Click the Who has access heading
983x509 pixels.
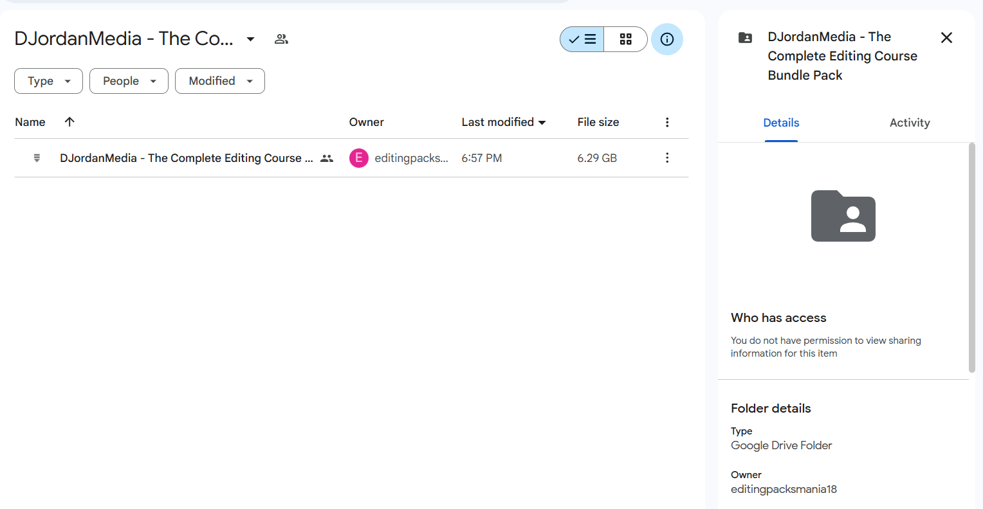(778, 317)
